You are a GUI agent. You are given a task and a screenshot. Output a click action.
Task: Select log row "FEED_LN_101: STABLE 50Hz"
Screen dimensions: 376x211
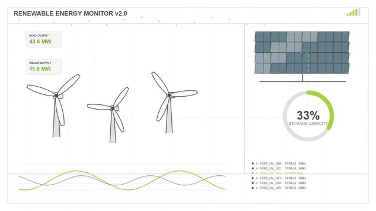(x=279, y=168)
